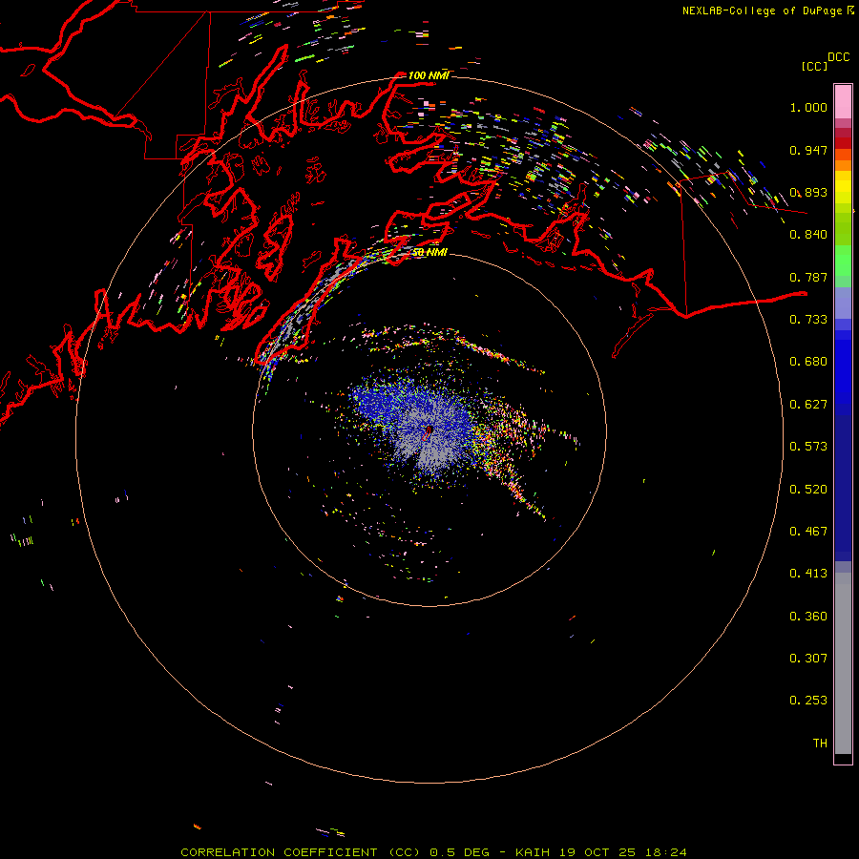Click the 0.733 legend value

(x=808, y=320)
